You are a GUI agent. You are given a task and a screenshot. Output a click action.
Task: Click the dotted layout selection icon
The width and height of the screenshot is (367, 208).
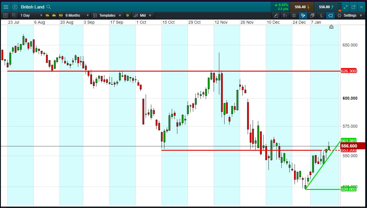click(x=14, y=15)
